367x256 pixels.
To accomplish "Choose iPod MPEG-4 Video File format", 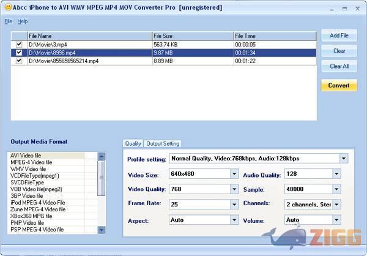I will point(37,202).
